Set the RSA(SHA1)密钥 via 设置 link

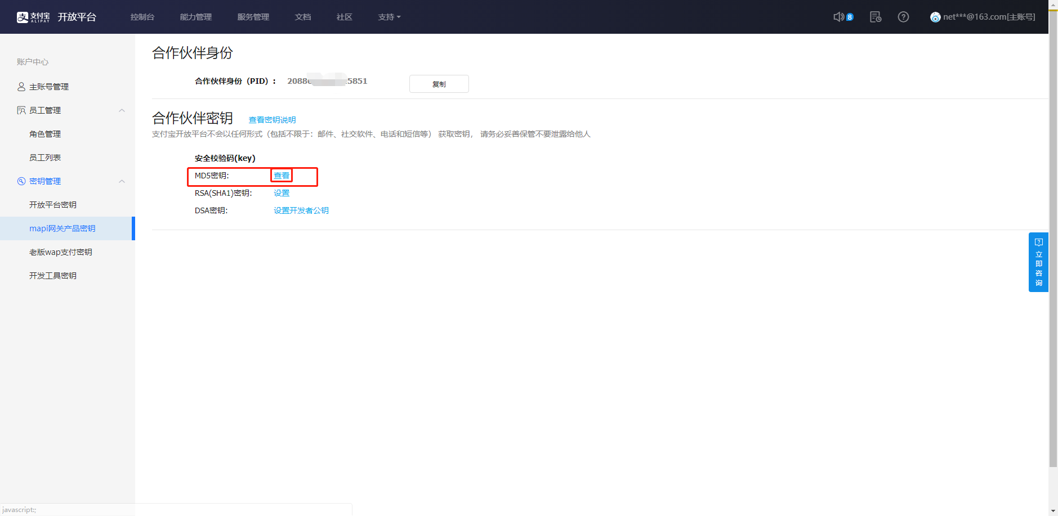pos(282,193)
